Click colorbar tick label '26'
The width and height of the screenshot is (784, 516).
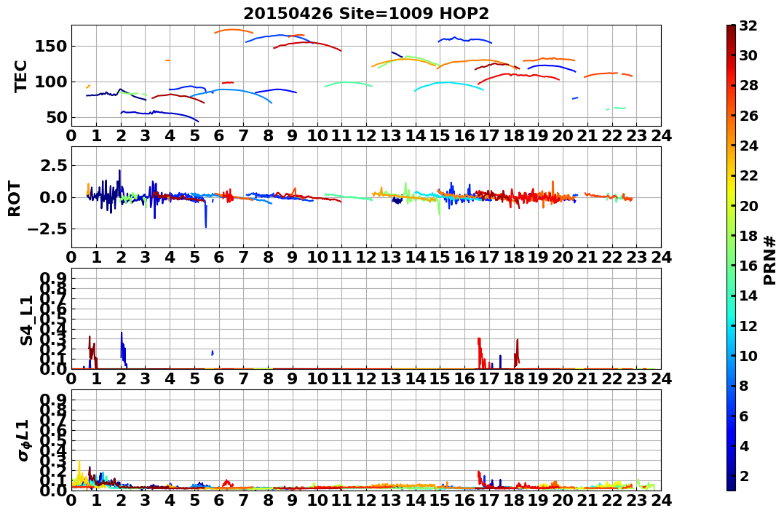748,116
